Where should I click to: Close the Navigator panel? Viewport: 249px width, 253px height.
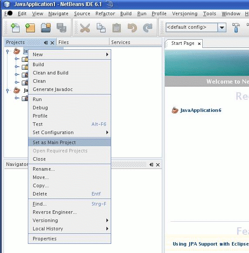click(x=158, y=165)
